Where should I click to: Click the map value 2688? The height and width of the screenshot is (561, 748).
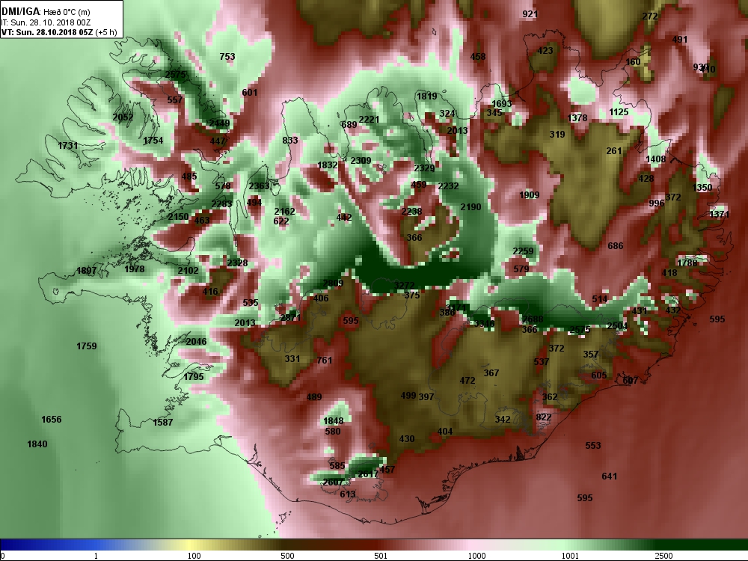coord(533,319)
